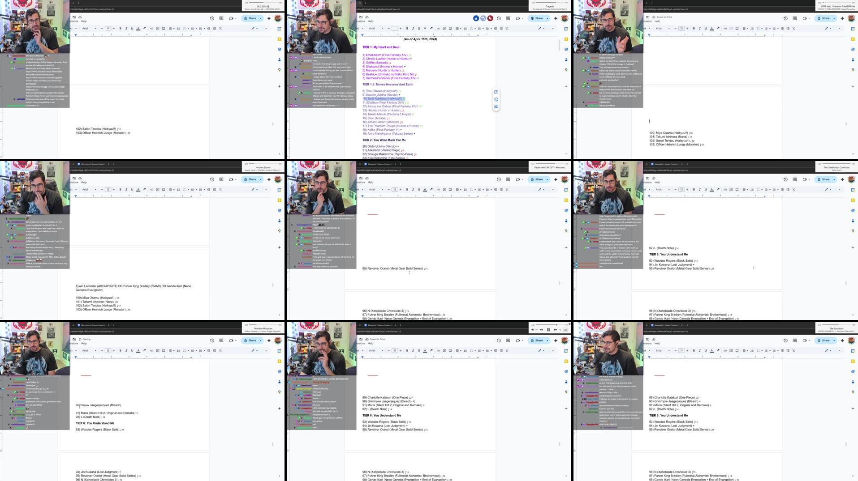Open Contacts side icon in Paper Mario frame
This screenshot has height=481, width=858.
point(566,221)
